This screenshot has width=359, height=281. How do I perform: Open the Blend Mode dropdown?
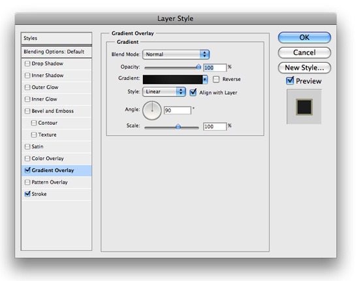click(x=176, y=54)
